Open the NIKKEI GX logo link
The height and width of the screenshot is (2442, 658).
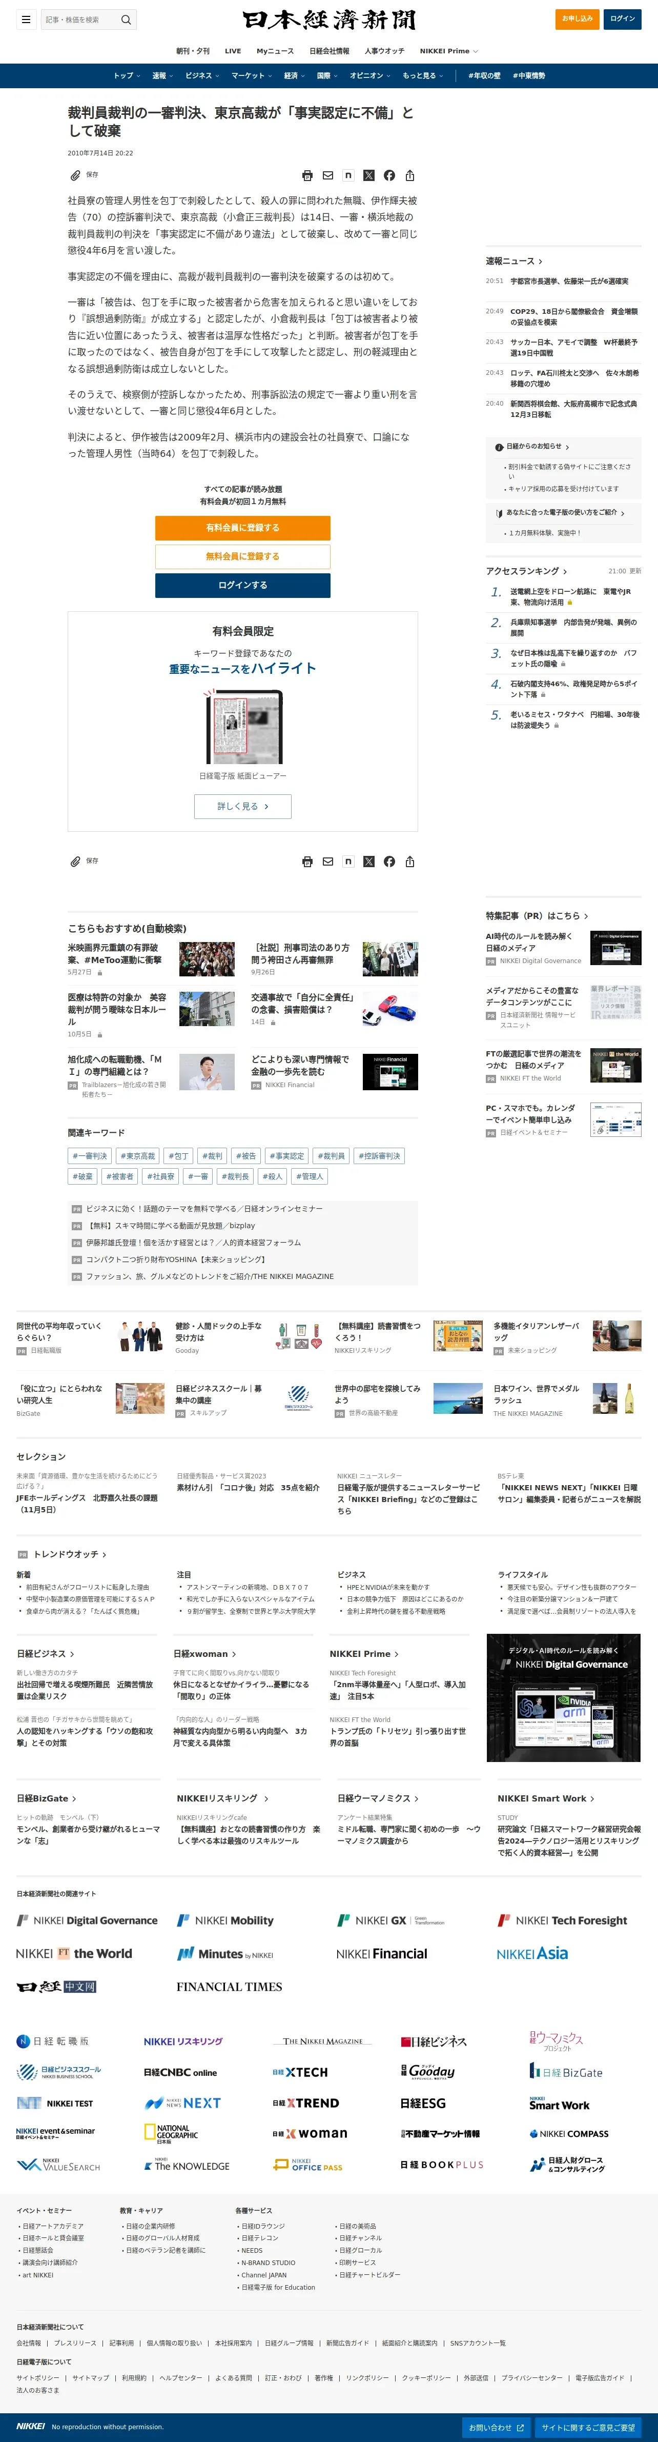click(391, 1920)
